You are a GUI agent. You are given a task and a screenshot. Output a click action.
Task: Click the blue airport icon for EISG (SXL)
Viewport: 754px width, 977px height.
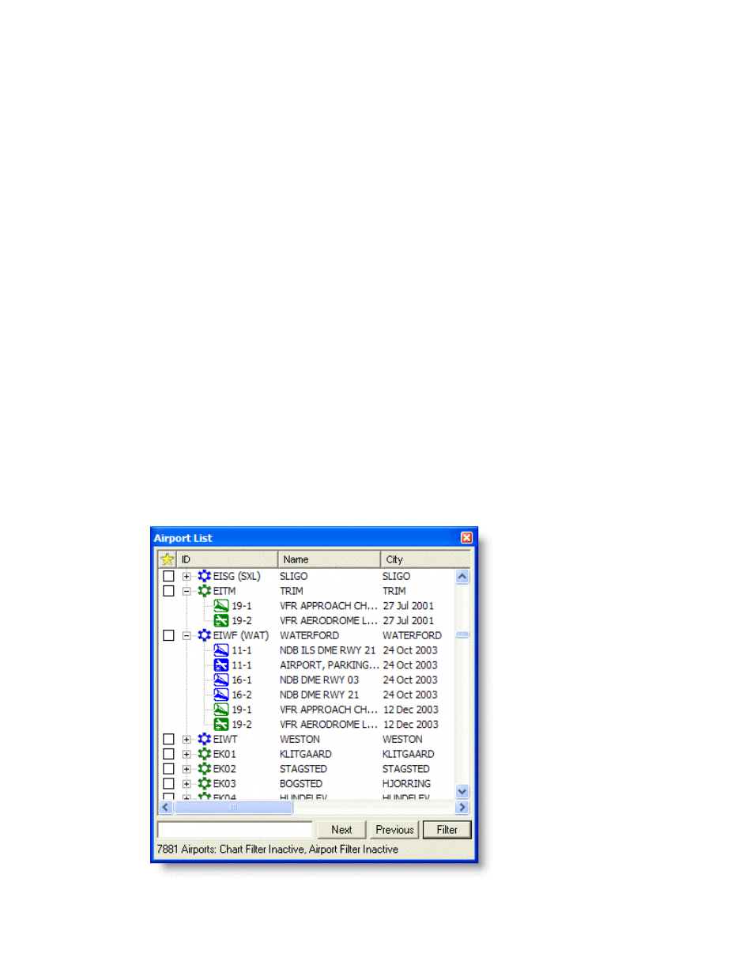click(x=205, y=576)
